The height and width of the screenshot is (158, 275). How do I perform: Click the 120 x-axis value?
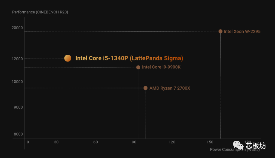[x=172, y=142]
